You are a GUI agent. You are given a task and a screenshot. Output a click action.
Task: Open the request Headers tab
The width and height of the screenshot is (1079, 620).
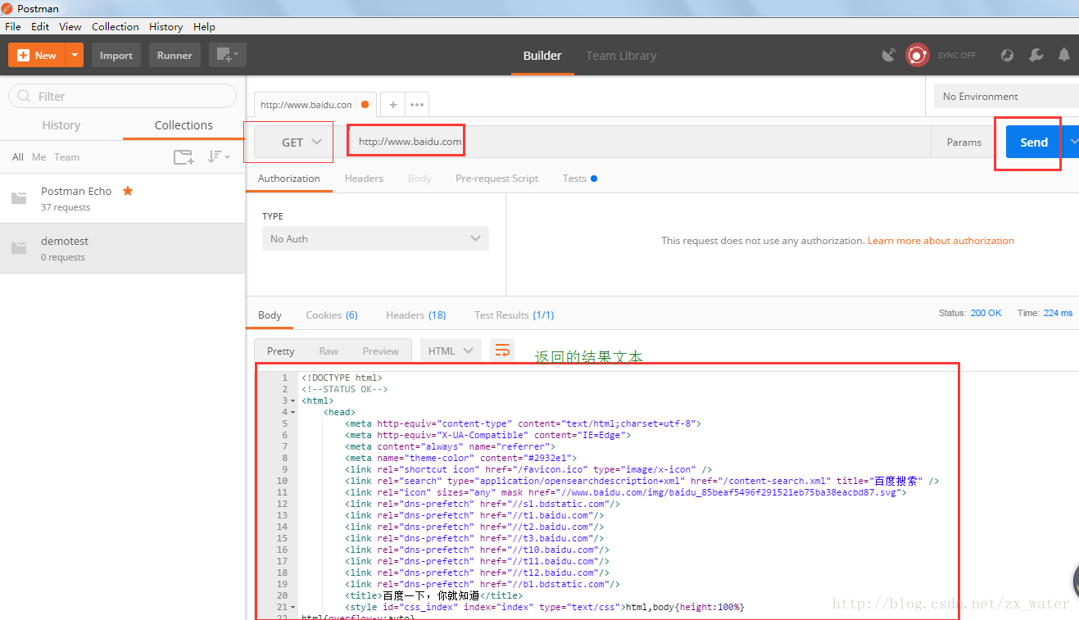(364, 178)
